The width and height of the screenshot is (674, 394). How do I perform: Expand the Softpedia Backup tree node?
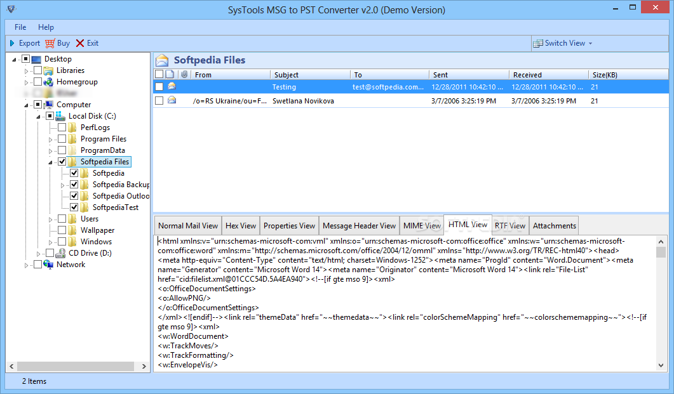point(62,185)
